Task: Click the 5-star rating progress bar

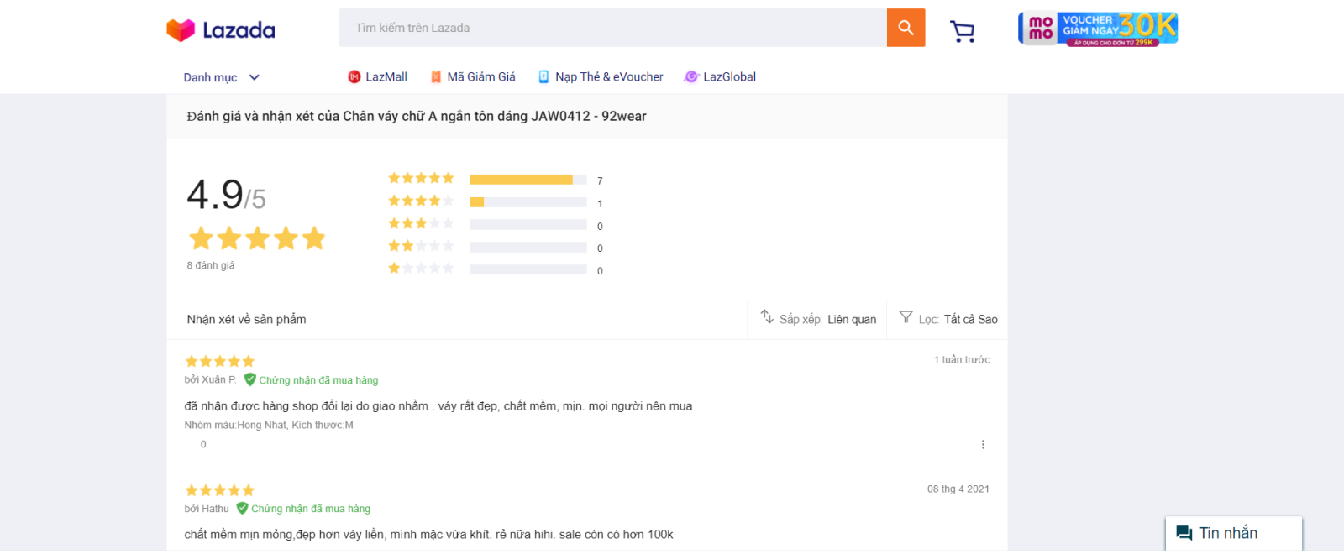Action: [x=528, y=180]
